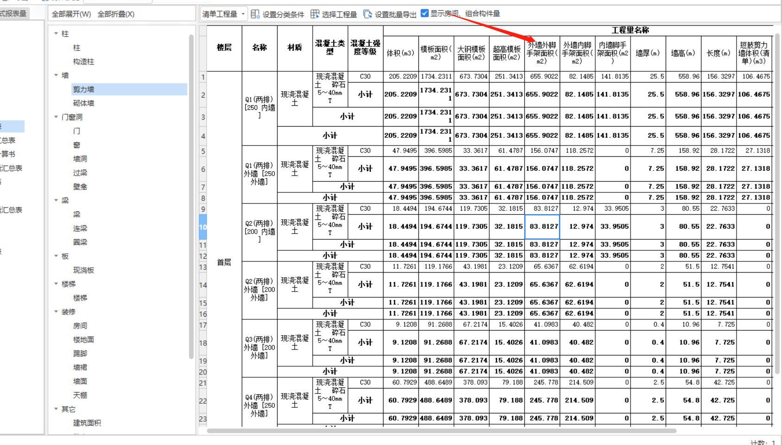Select 剪力墙 in the tree

(x=83, y=89)
